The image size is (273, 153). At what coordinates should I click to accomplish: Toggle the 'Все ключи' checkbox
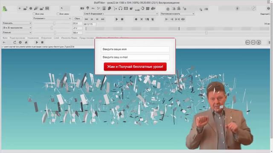click(58, 14)
